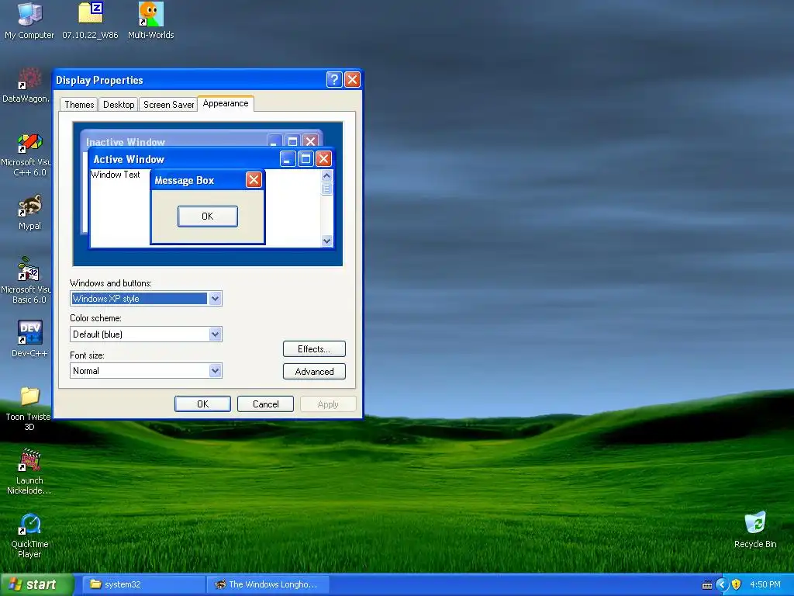Expand hidden tray icons with arrow button
The height and width of the screenshot is (596, 794).
coord(722,584)
